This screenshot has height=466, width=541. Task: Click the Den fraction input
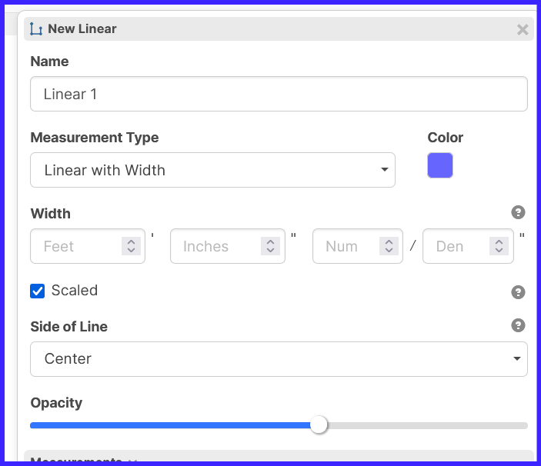pos(456,246)
